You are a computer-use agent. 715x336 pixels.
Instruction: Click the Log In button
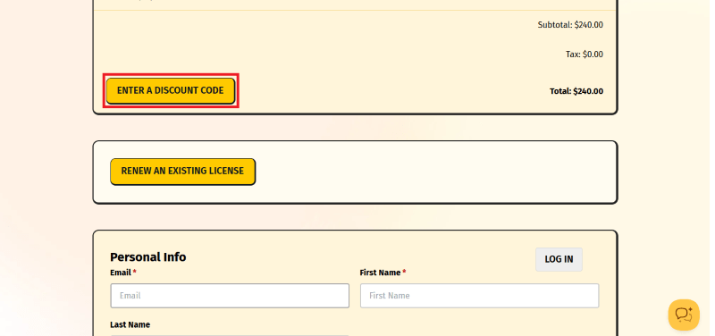[559, 259]
